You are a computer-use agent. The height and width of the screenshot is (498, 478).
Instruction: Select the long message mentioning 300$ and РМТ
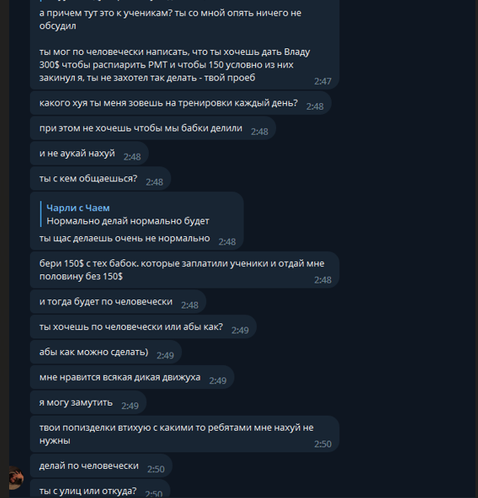click(185, 44)
